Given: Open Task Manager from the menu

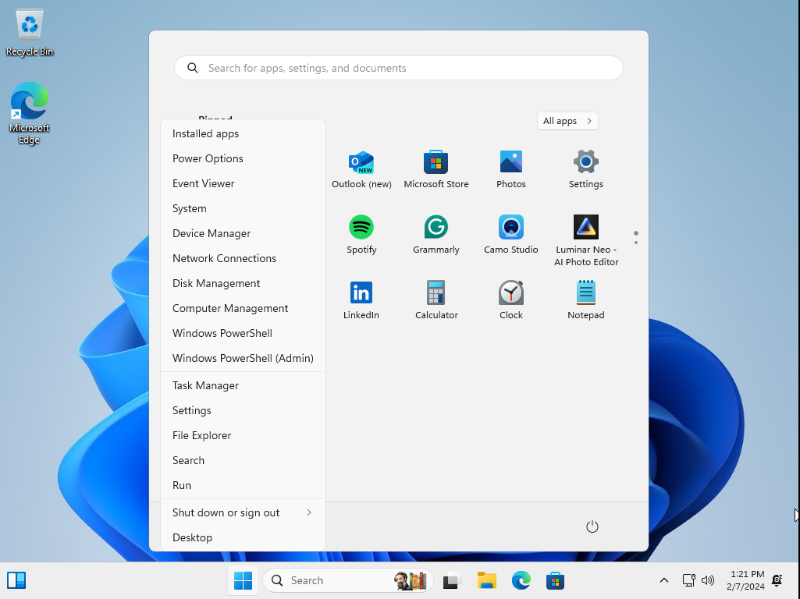Looking at the screenshot, I should (243, 385).
